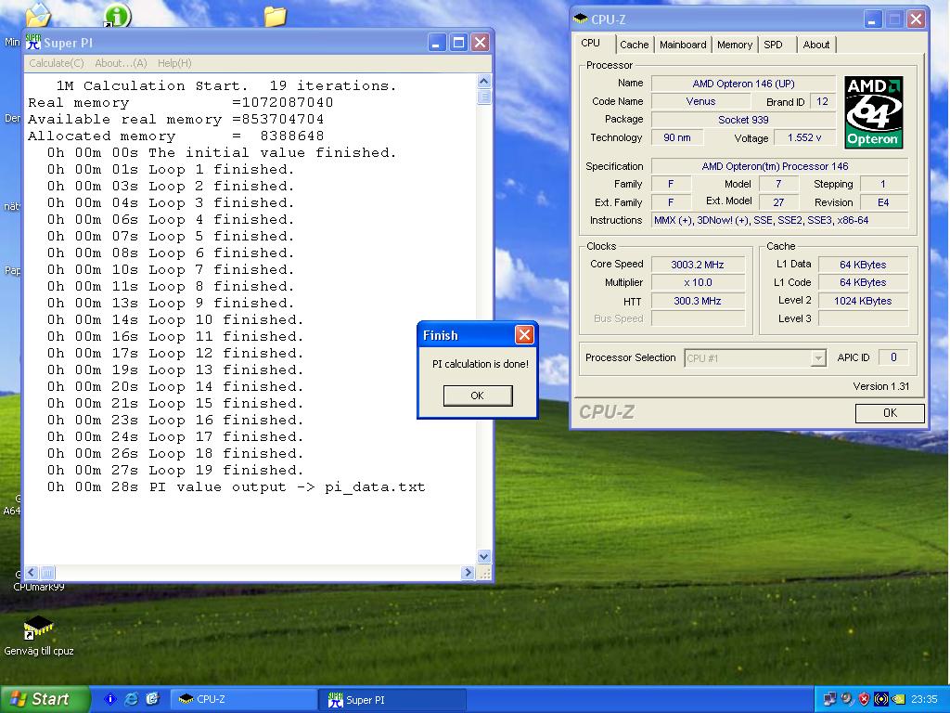
Task: Click the grey tray icon beside the network icon
Action: click(847, 699)
